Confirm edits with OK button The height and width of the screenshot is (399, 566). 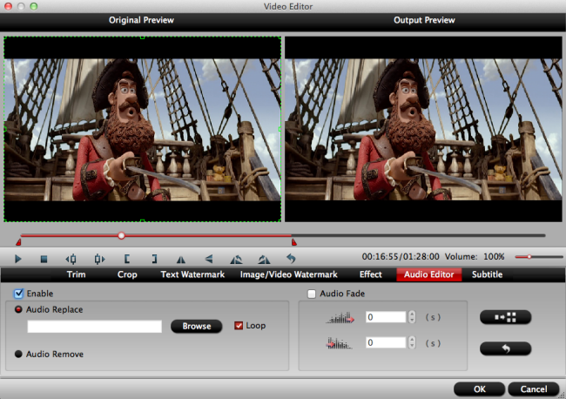tap(480, 389)
